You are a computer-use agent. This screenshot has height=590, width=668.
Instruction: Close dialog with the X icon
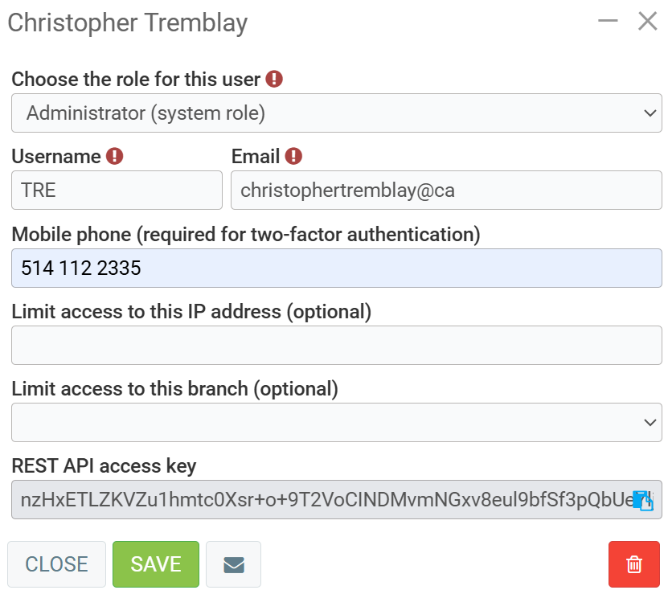[x=648, y=22]
